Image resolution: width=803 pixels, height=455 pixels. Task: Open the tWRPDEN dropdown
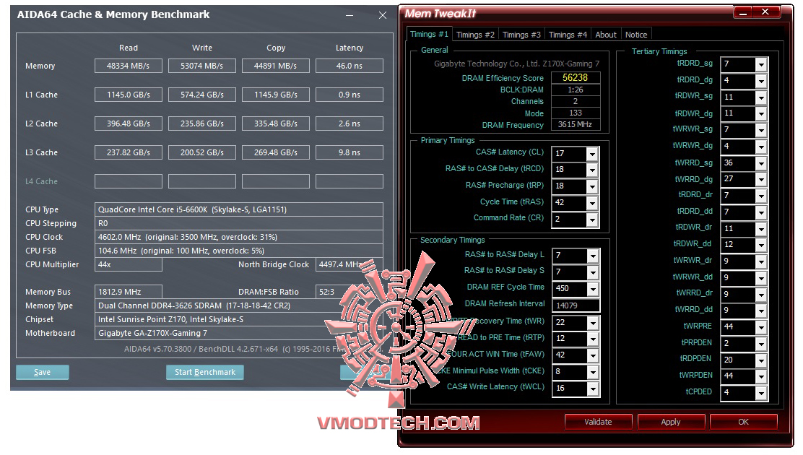coord(761,376)
